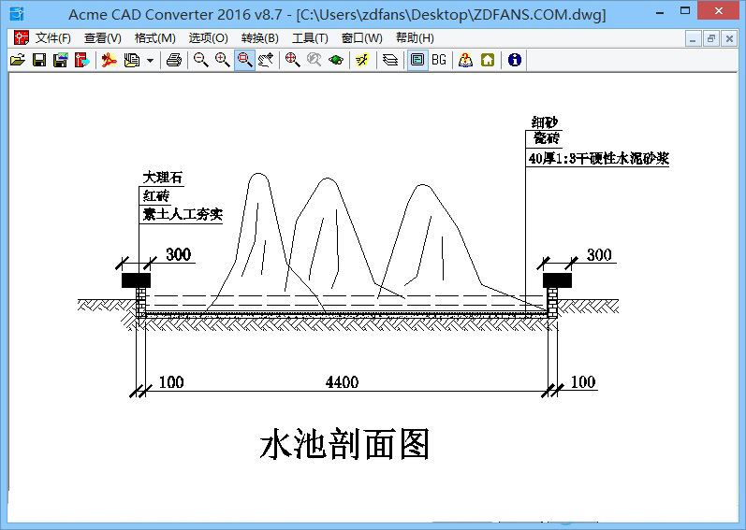
Task: Click the 红砖 annotation label
Action: pos(156,195)
